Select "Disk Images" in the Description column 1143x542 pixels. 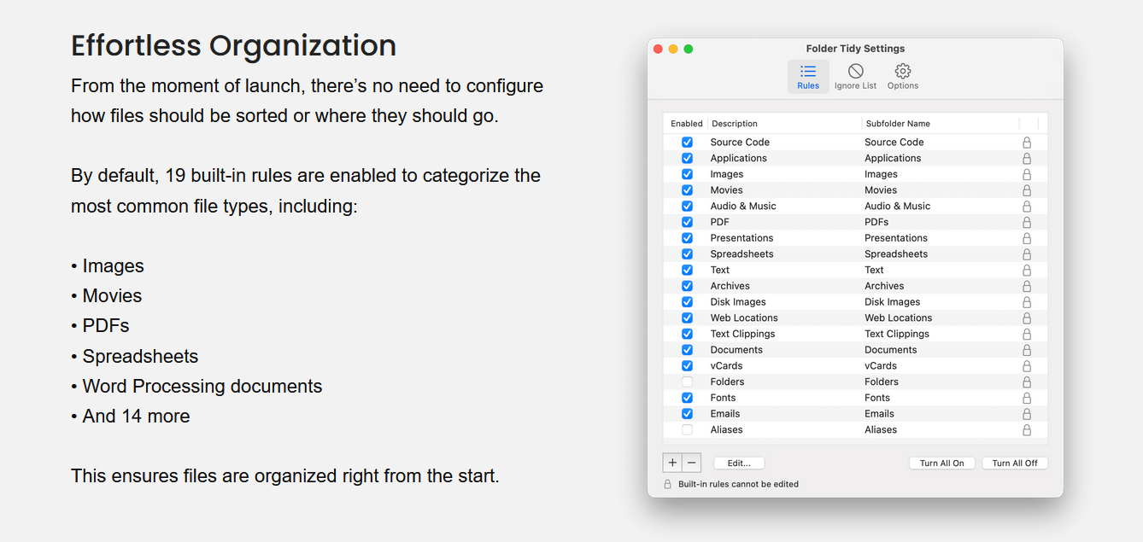point(738,302)
